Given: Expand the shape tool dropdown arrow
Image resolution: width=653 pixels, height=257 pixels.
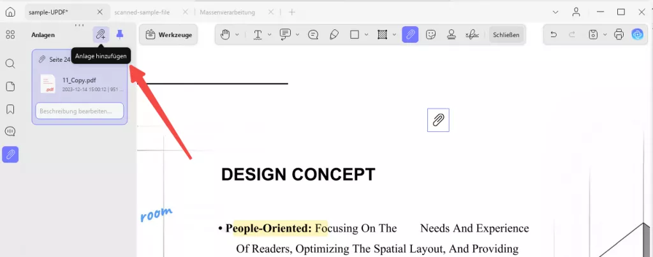Looking at the screenshot, I should pyautogui.click(x=367, y=34).
